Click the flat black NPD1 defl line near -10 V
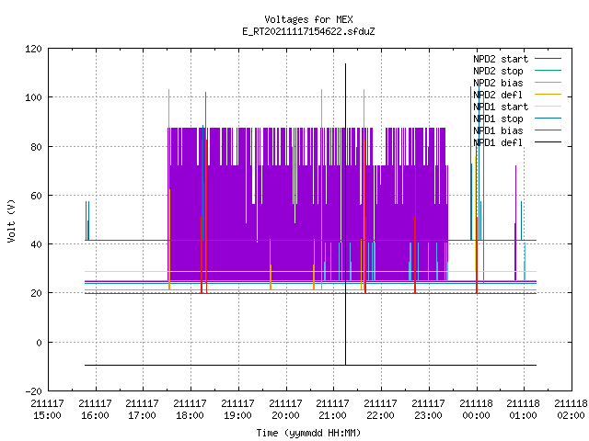 (310, 365)
